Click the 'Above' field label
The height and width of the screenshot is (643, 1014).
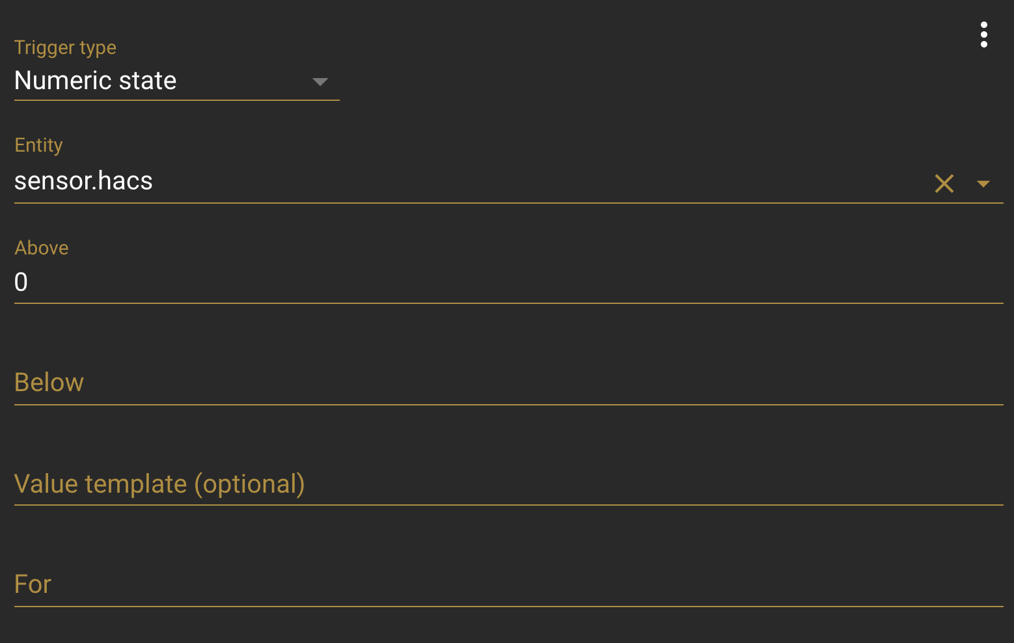point(41,248)
